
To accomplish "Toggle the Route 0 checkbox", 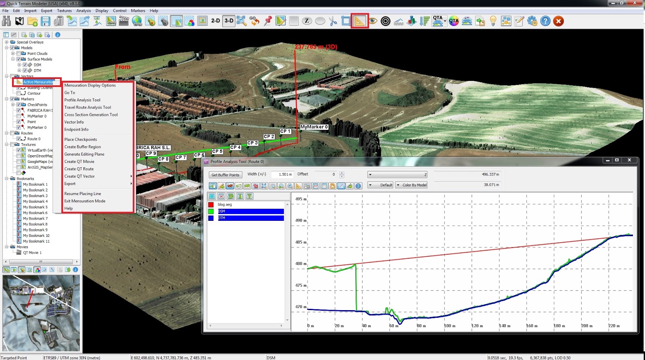I will pyautogui.click(x=18, y=139).
